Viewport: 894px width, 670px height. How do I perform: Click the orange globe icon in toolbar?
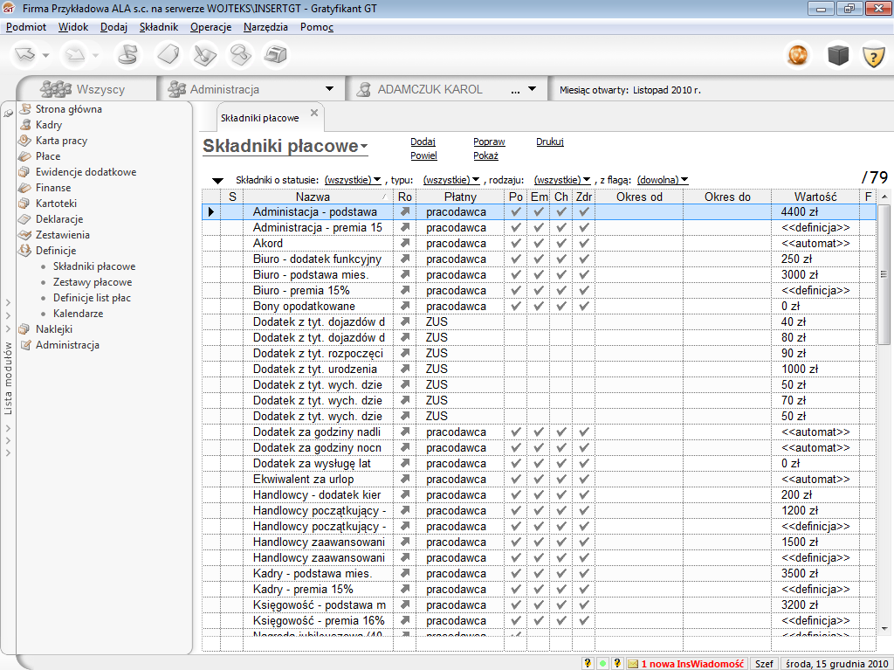[x=797, y=56]
